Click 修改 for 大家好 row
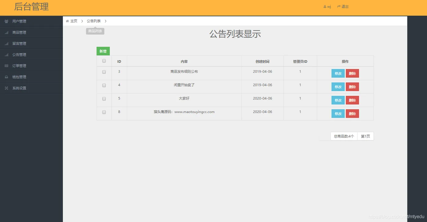This screenshot has width=427, height=222. [338, 100]
